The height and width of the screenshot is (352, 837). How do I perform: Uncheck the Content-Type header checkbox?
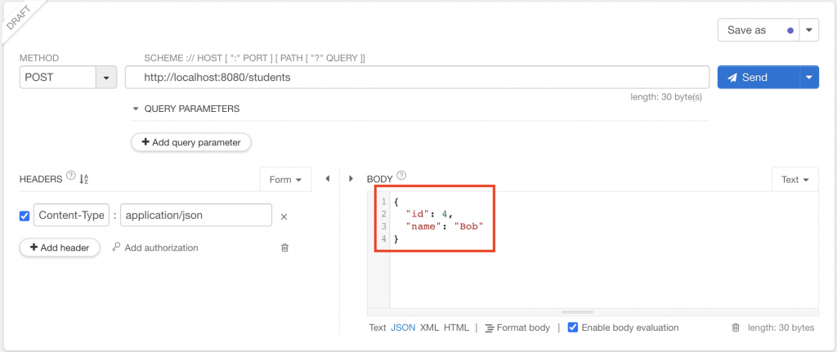tap(25, 216)
